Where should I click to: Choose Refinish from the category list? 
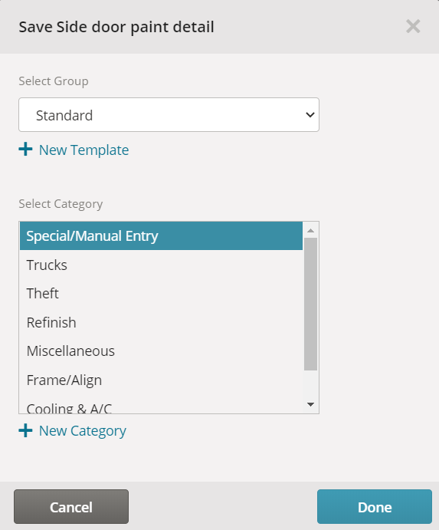tap(161, 322)
